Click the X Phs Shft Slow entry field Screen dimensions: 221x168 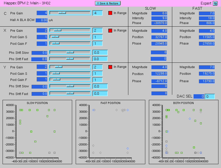pos(100,52)
